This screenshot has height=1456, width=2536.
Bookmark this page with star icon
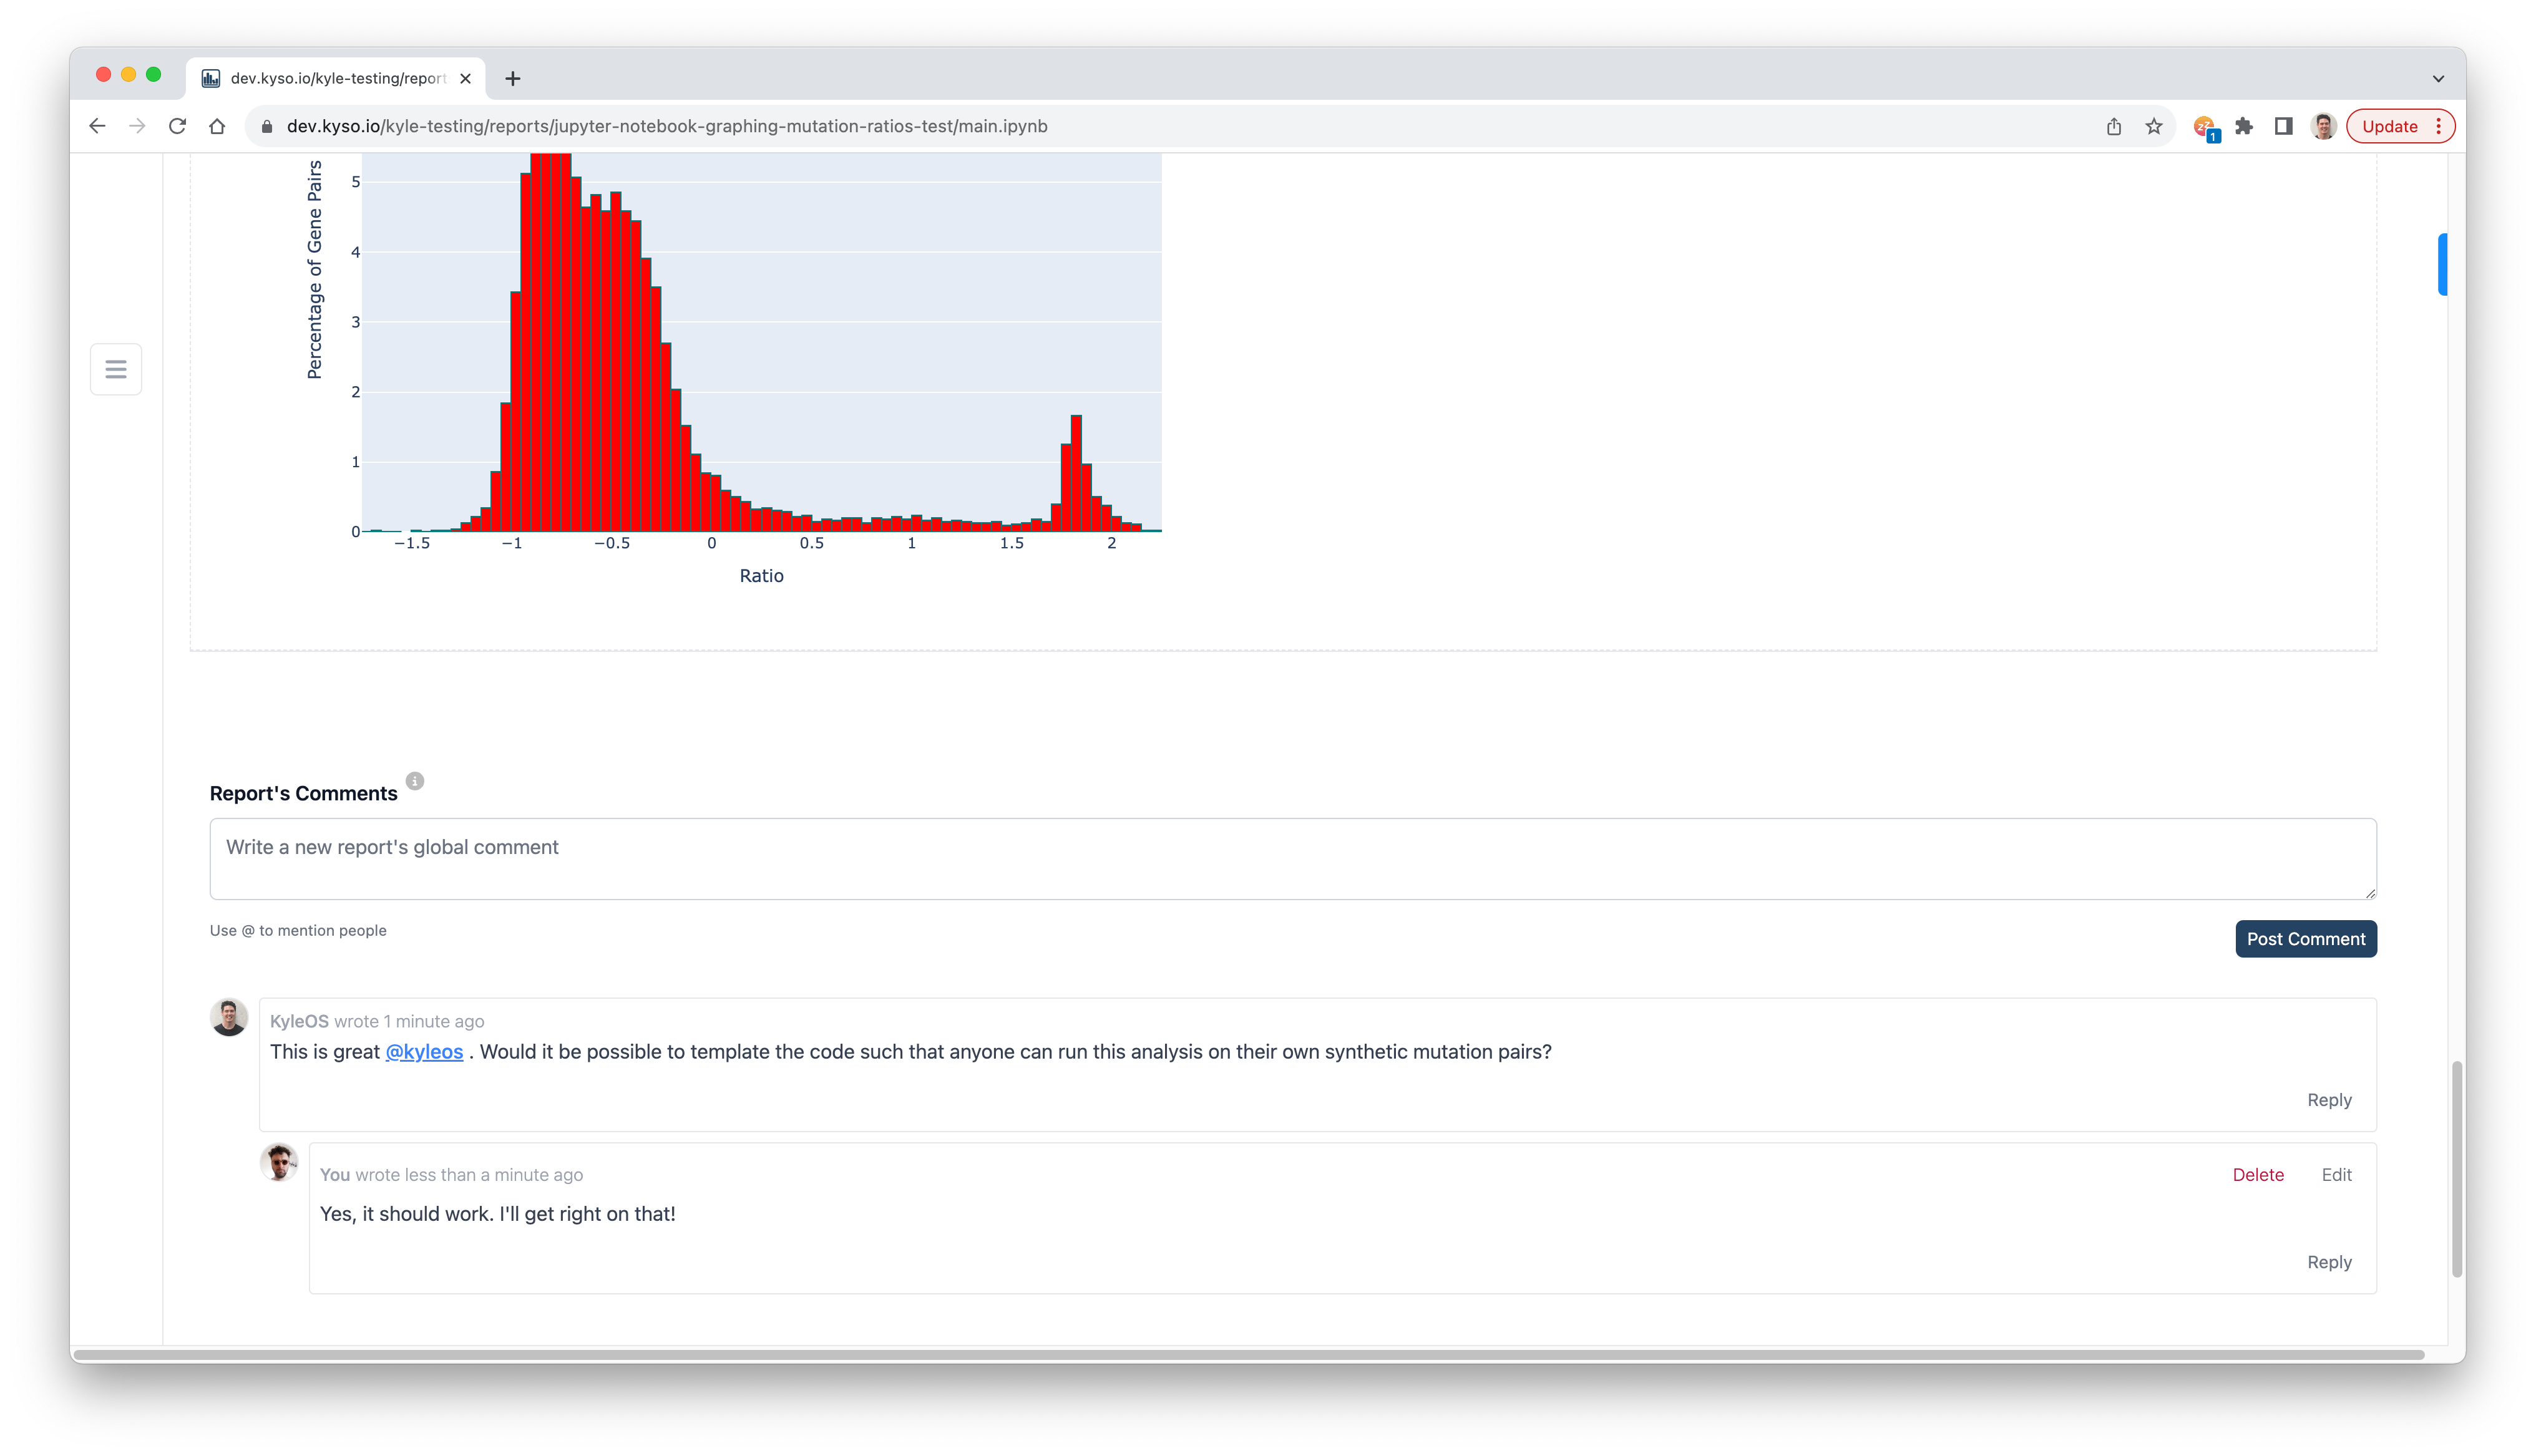point(2153,126)
